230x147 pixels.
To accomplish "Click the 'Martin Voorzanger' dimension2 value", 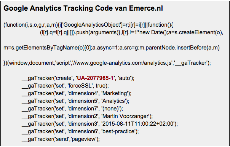I will (x=125, y=116).
